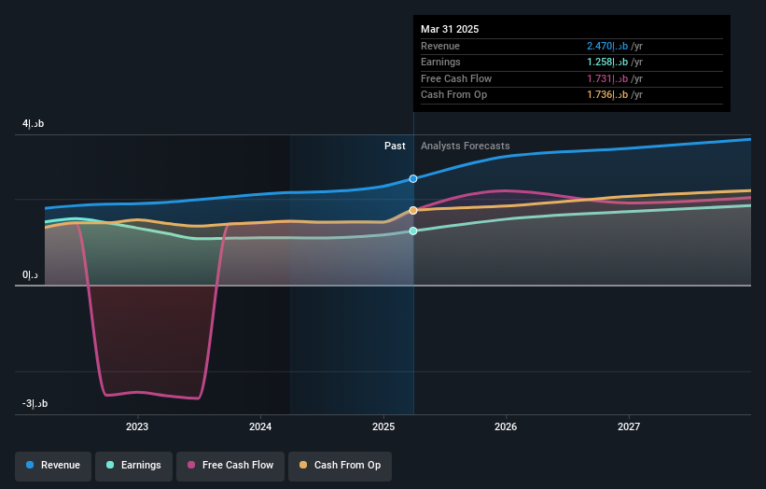The image size is (766, 489).
Task: Click the 'Past' label on the chart
Action: tap(395, 146)
